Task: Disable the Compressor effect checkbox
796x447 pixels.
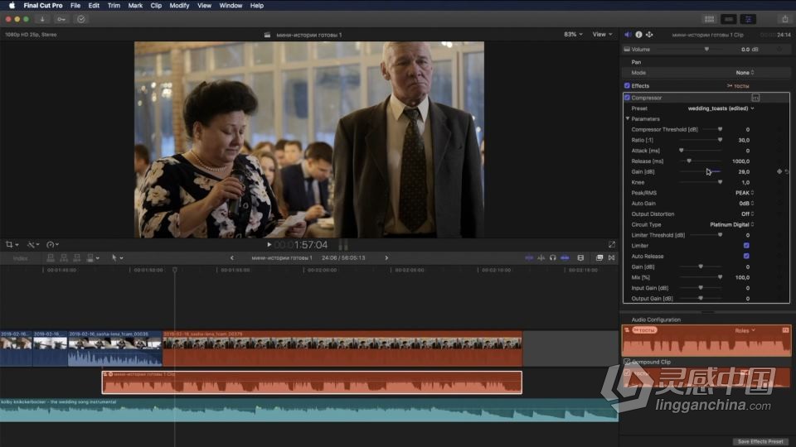Action: 627,98
